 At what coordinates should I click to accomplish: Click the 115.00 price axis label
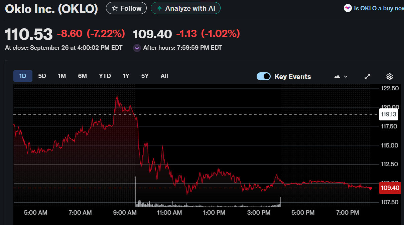click(390, 145)
